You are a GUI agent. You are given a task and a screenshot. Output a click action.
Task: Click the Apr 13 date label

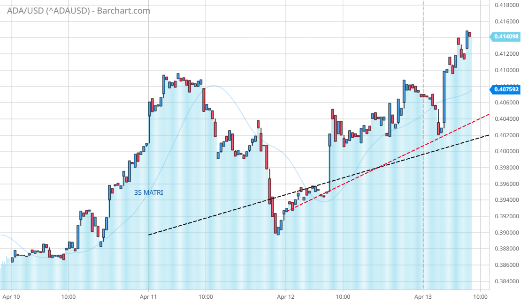coord(423,296)
